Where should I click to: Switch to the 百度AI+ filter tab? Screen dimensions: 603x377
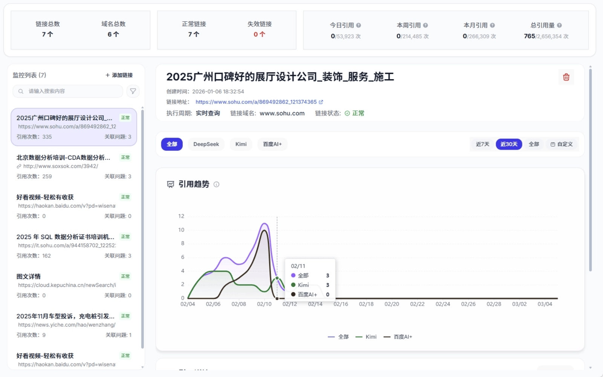[x=272, y=144]
